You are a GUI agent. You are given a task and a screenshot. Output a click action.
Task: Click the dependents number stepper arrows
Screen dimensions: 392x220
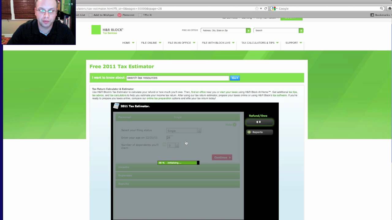[177, 145]
